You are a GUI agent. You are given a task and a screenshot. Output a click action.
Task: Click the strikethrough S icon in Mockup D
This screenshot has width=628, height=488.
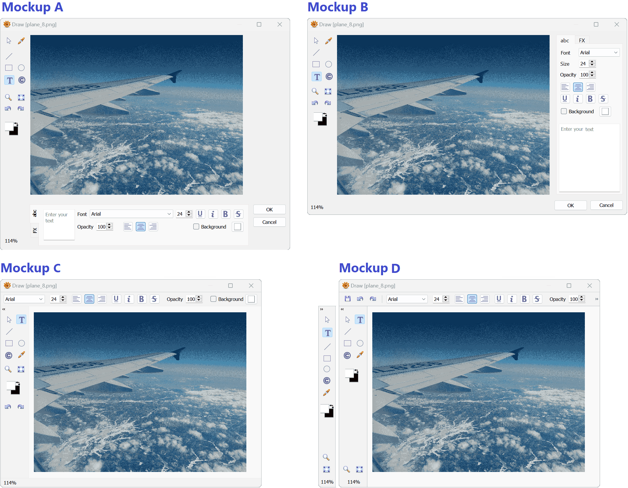[x=537, y=299]
